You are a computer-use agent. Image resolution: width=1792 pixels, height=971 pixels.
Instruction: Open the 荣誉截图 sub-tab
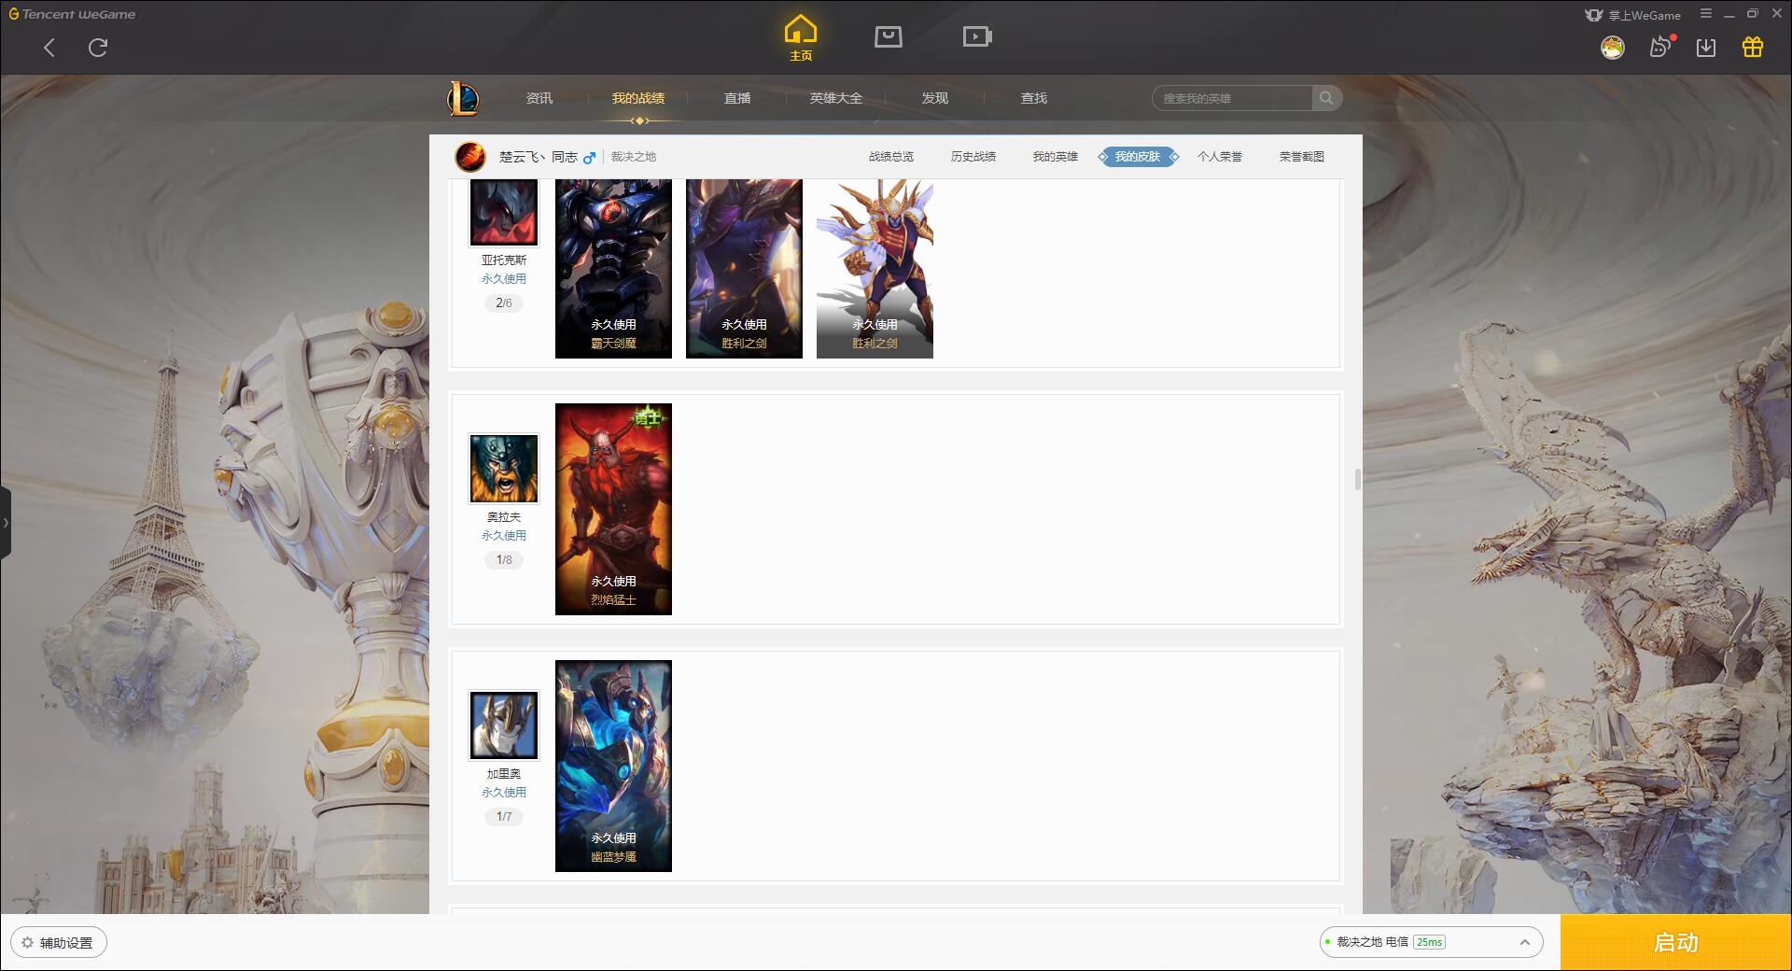click(x=1302, y=157)
